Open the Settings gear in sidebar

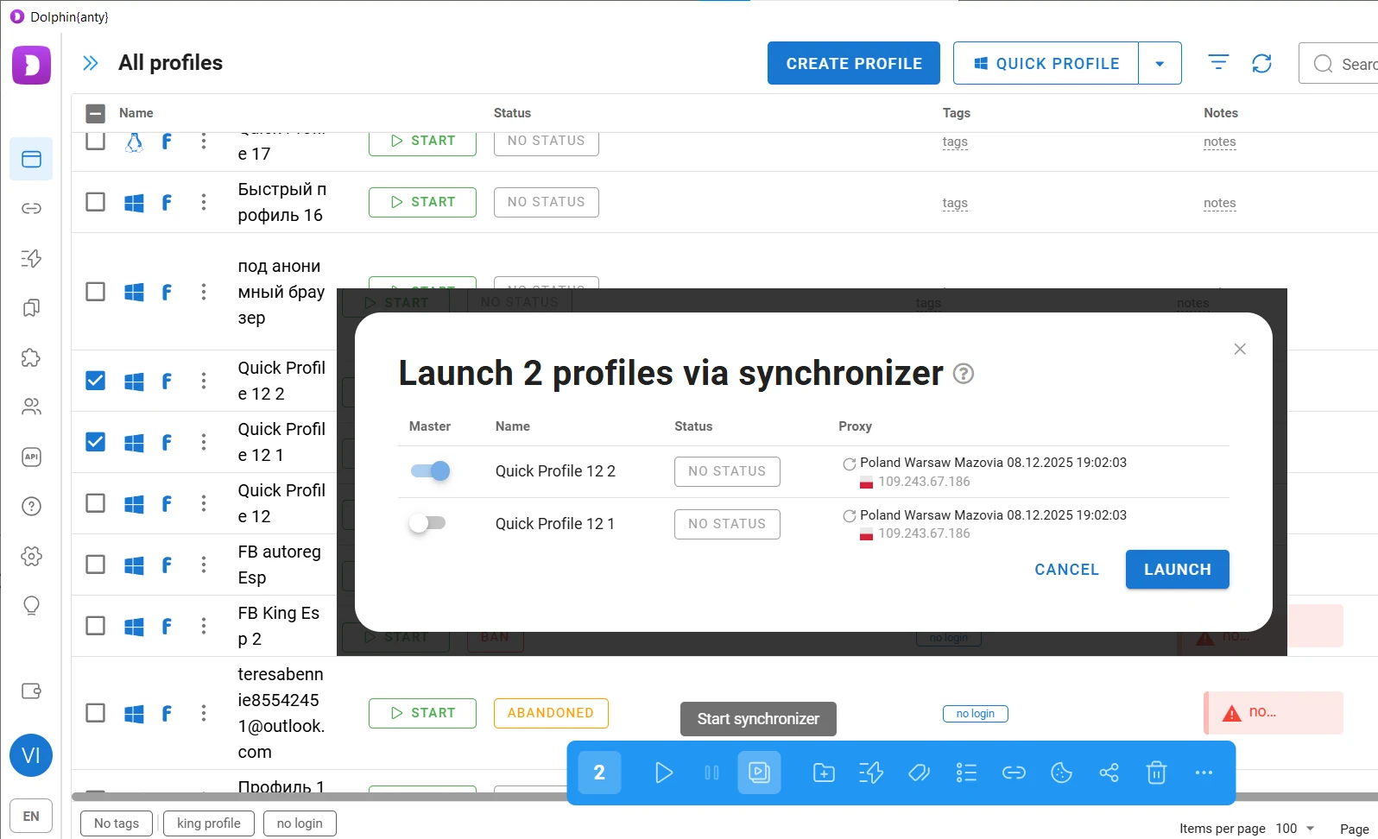(31, 556)
